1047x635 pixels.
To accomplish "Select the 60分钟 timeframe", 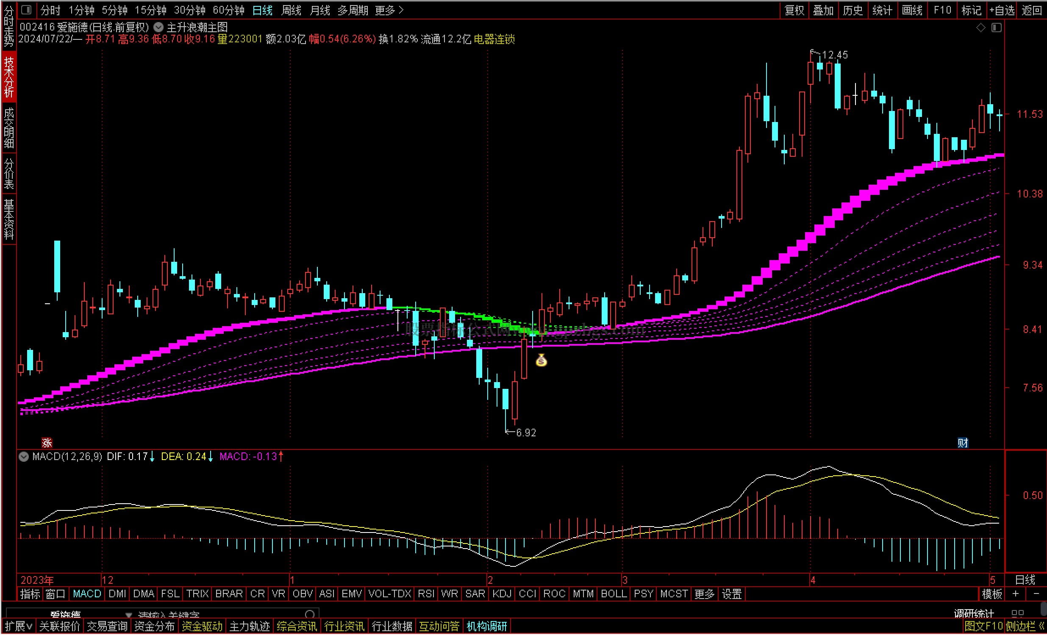I will [x=229, y=10].
